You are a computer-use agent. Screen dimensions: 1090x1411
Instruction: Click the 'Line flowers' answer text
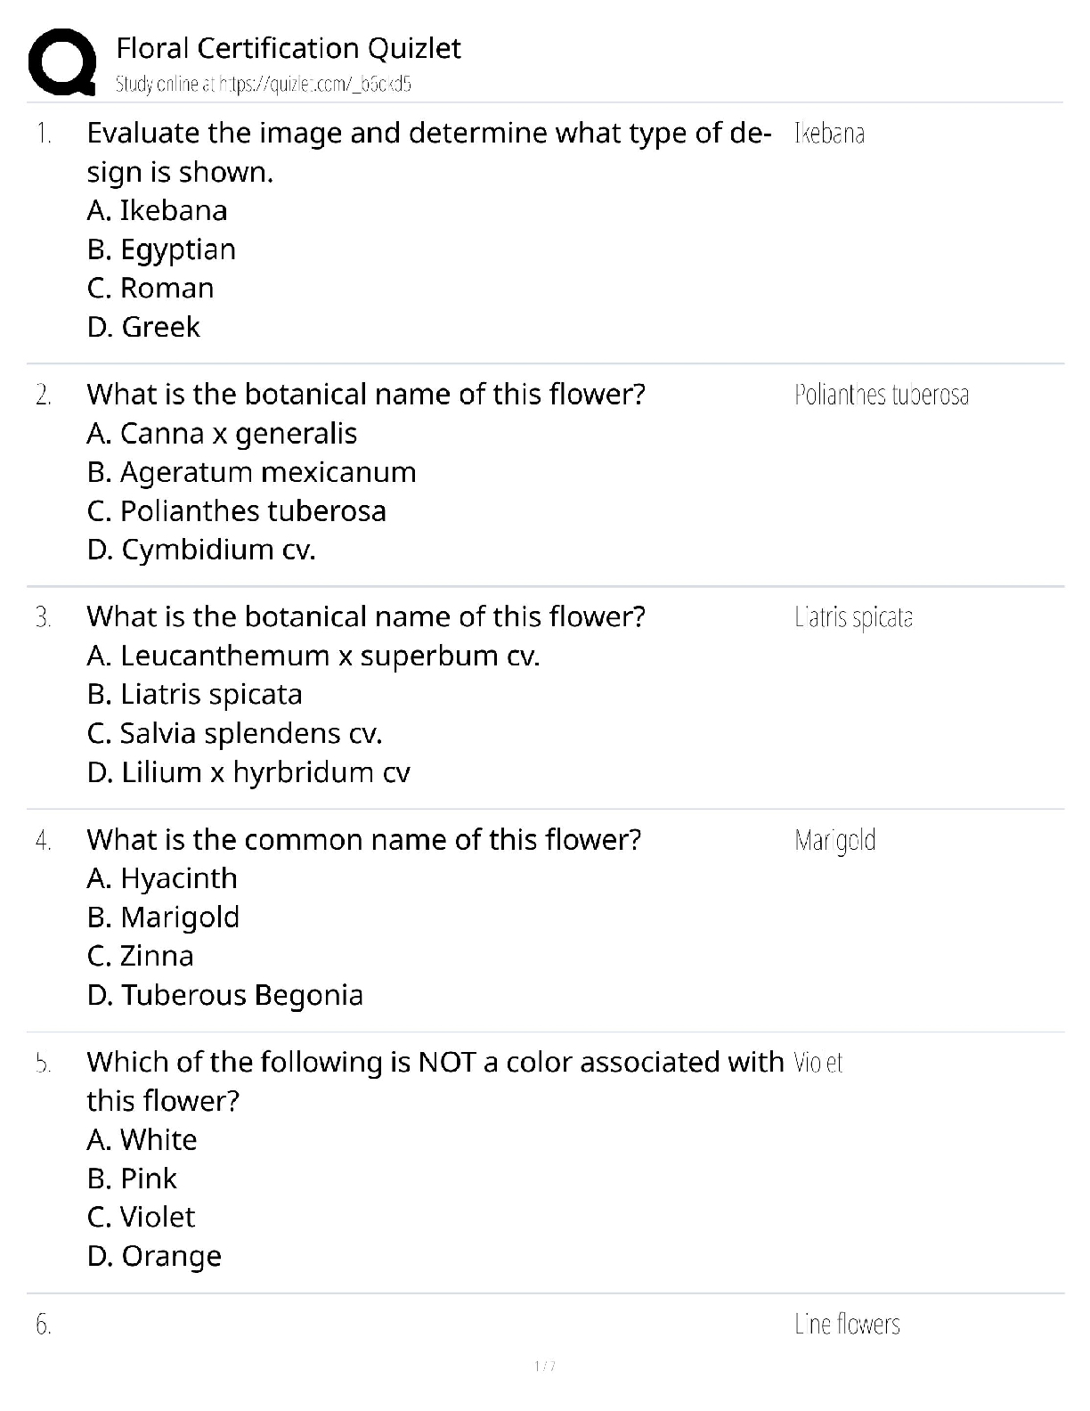[847, 1325]
